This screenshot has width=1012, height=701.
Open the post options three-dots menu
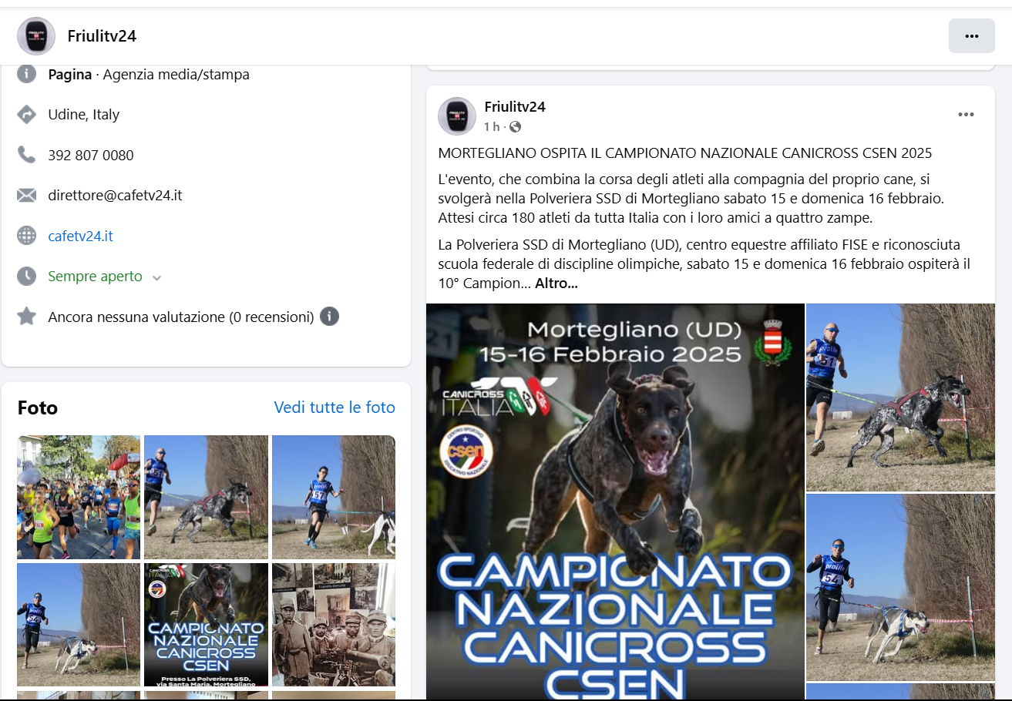point(966,115)
